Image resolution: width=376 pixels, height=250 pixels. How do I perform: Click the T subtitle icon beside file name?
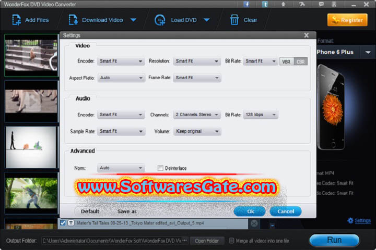[70, 223]
